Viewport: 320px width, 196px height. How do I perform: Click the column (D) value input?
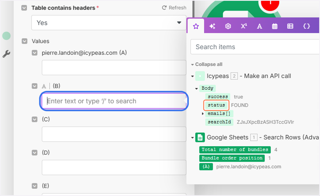(x=114, y=168)
